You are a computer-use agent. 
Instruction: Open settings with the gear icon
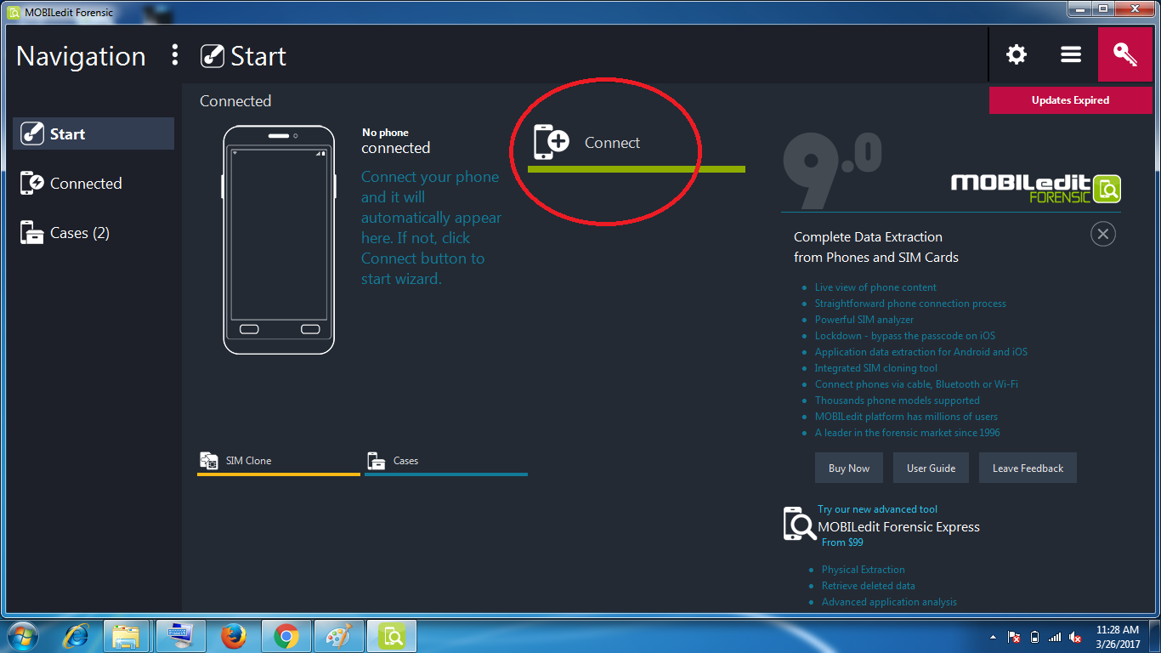pos(1017,55)
